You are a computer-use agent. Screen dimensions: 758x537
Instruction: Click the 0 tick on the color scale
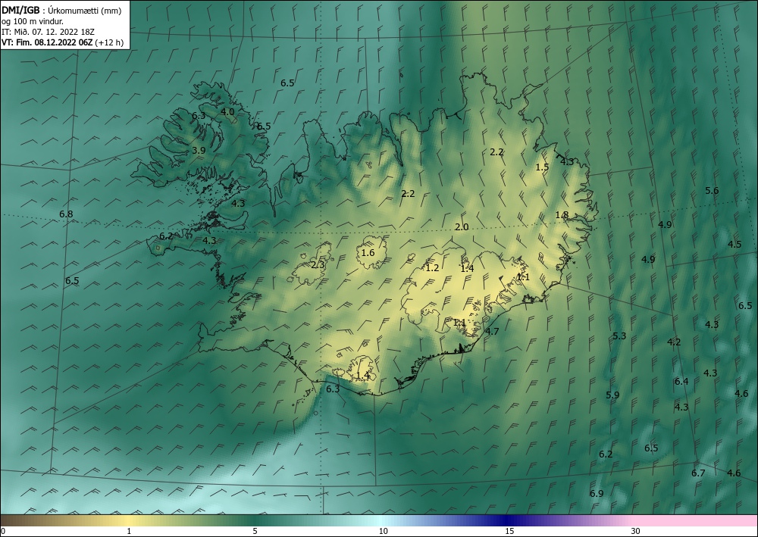coord(3,531)
